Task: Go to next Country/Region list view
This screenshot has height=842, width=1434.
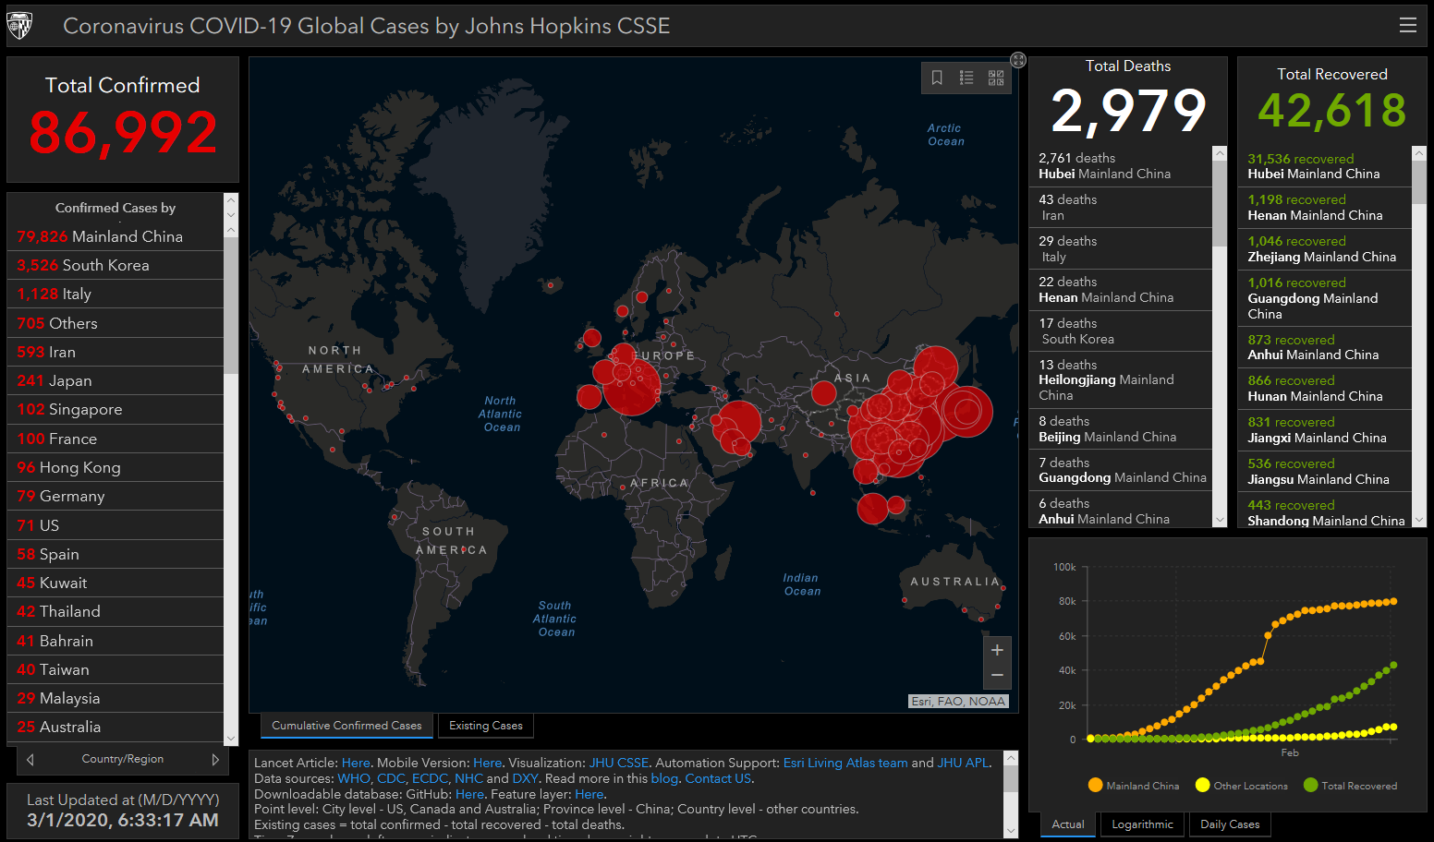Action: (215, 760)
